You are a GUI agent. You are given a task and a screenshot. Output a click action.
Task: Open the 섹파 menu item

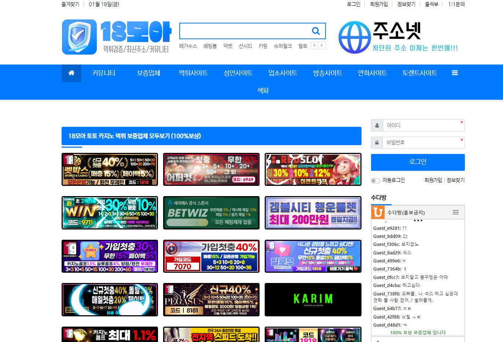pos(263,91)
